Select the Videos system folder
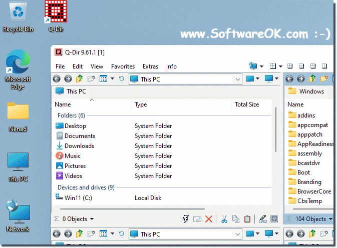 pos(69,176)
